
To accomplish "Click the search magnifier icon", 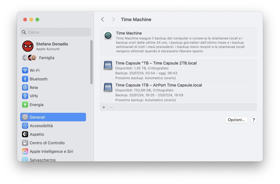I will pos(24,32).
